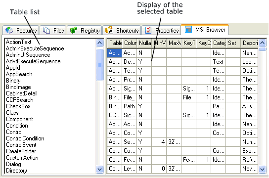This screenshot has height=178, width=269.
Task: Select the Condition table entry
Action: click(17, 126)
